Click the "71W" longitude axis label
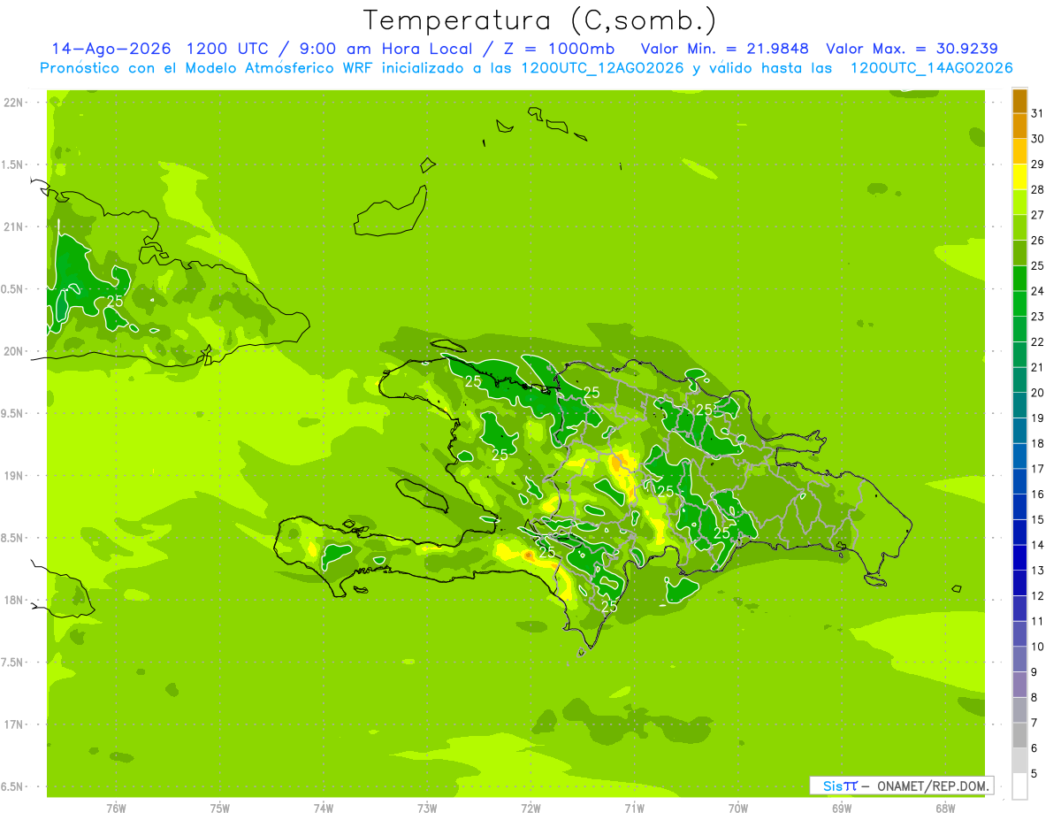The image size is (1061, 820). [634, 808]
